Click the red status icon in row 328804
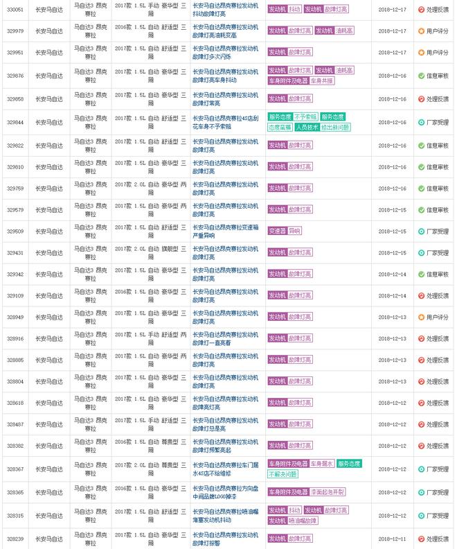Image resolution: width=457 pixels, height=549 pixels. coord(421,382)
